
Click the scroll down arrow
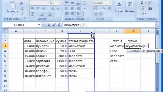click(157, 89)
